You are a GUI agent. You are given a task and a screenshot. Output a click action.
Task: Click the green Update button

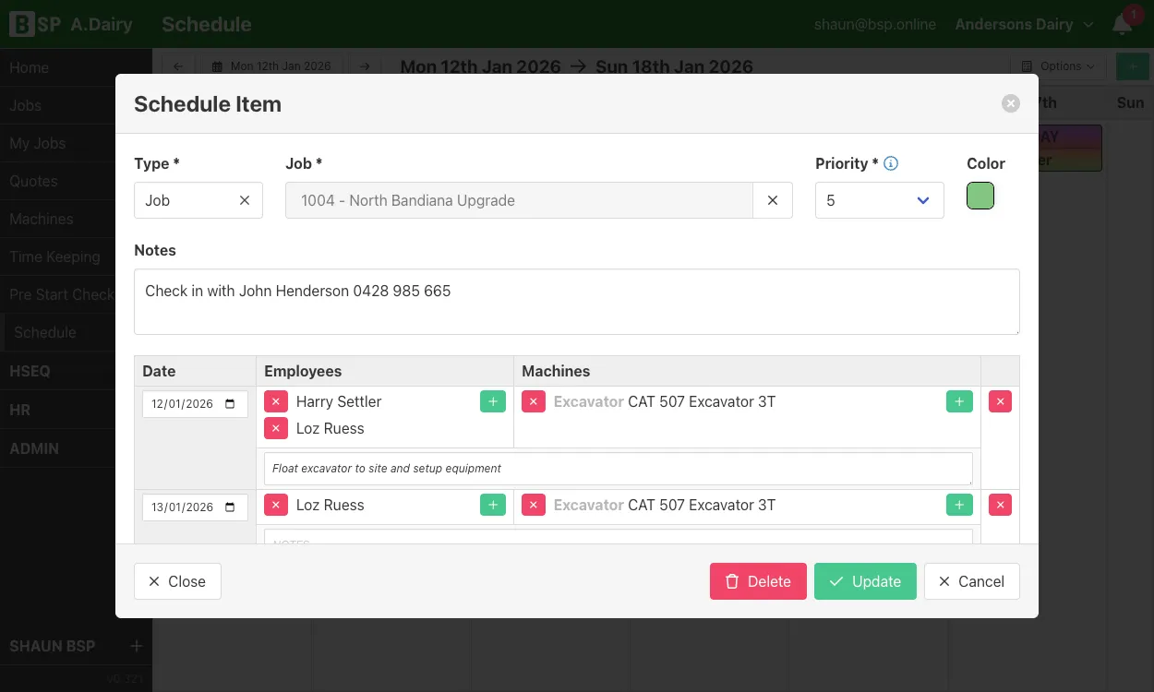point(865,581)
